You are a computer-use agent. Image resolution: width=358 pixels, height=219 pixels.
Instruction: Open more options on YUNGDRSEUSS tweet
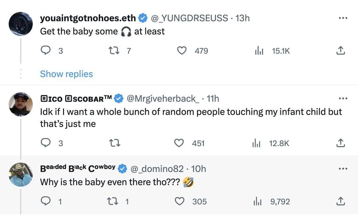click(341, 18)
